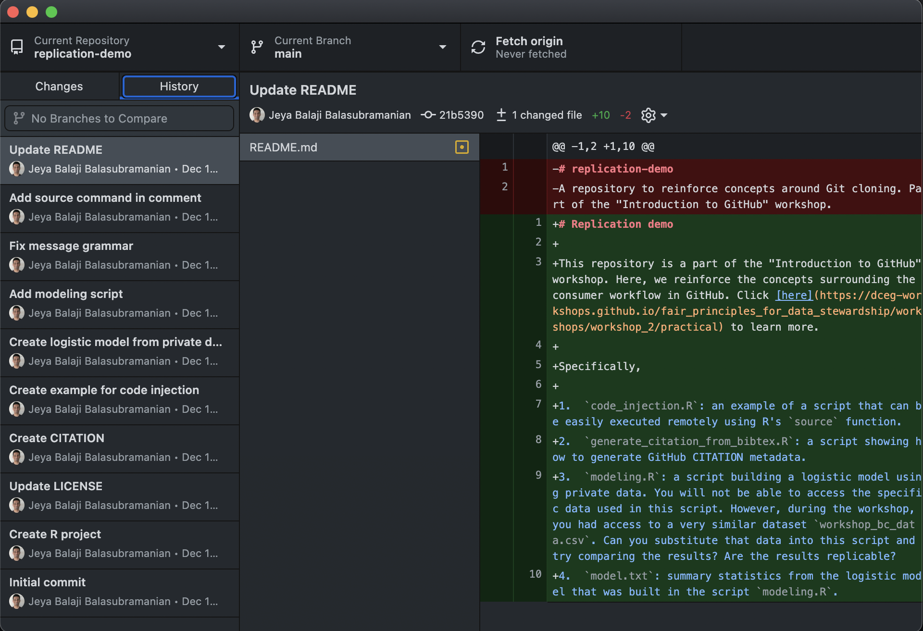Image resolution: width=923 pixels, height=631 pixels.
Task: Click diff line number 10 in added lines
Action: click(535, 574)
